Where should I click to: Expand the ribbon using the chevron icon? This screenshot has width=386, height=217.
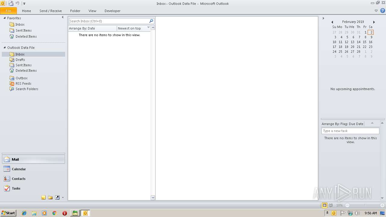click(376, 11)
